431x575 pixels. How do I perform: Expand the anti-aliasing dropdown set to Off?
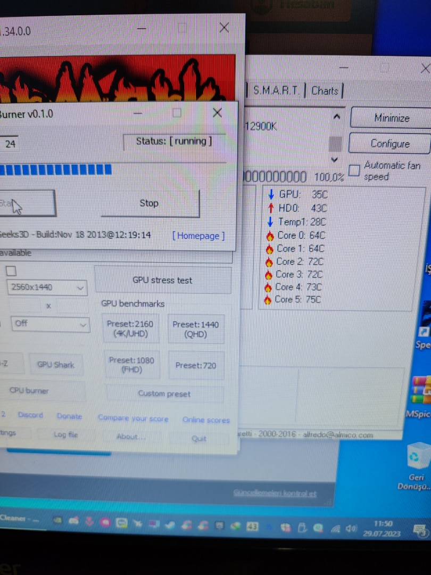pos(49,324)
